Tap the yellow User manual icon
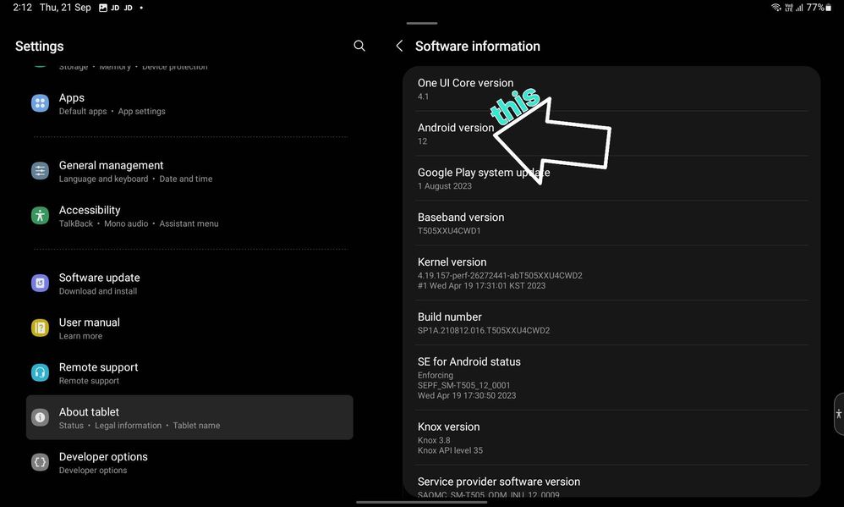Image resolution: width=844 pixels, height=507 pixels. click(x=40, y=328)
